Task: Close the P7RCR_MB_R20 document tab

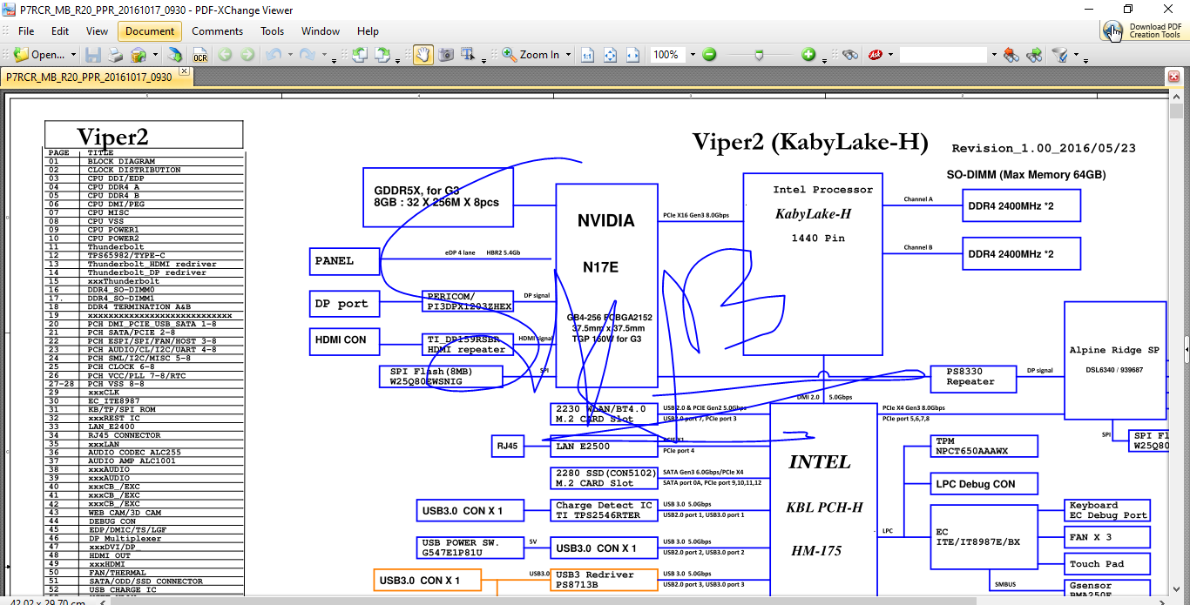Action: pyautogui.click(x=184, y=71)
